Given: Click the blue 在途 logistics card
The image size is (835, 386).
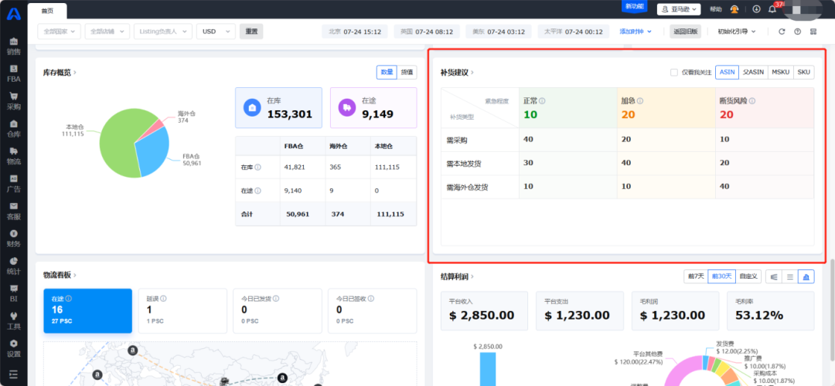Looking at the screenshot, I should [x=90, y=310].
